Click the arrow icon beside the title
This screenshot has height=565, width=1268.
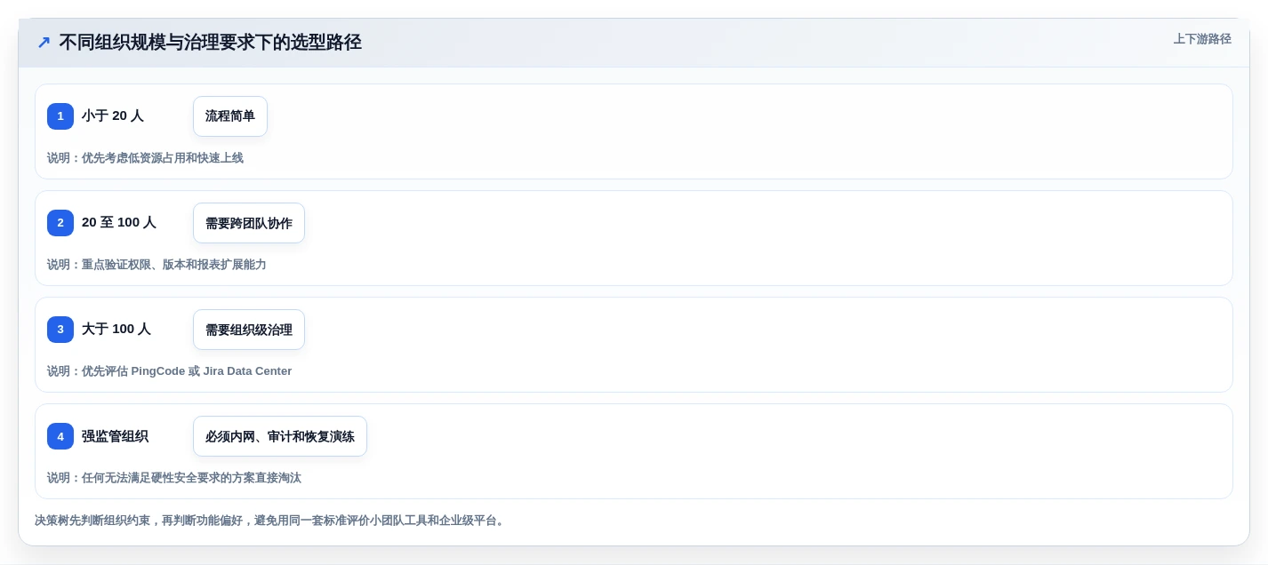click(x=44, y=43)
